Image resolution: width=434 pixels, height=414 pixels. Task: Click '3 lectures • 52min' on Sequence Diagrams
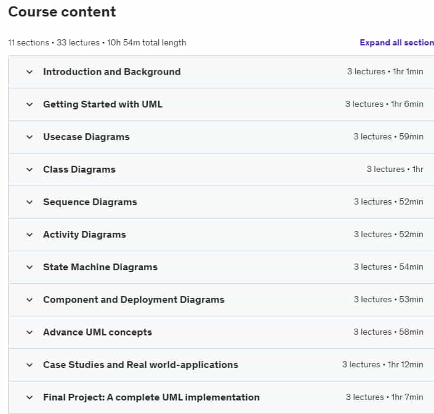[x=388, y=202]
